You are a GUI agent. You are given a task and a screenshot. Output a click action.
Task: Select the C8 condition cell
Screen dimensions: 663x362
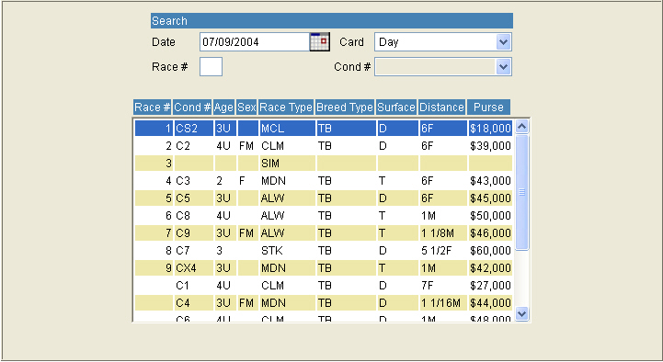pyautogui.click(x=194, y=215)
